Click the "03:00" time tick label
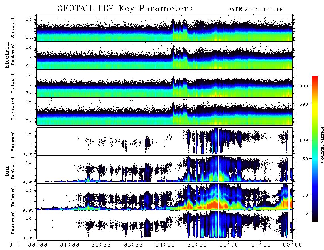This screenshot has width=324, height=250. point(133,245)
